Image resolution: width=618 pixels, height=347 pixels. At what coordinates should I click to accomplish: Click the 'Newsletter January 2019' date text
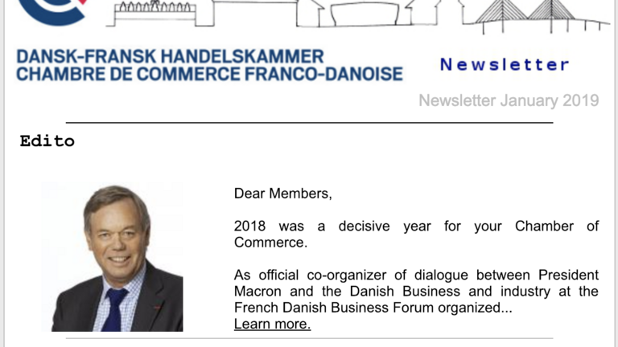(509, 101)
